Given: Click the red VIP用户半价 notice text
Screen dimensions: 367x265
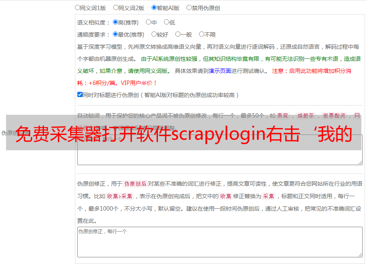Looking at the screenshot, I should click(139, 83).
